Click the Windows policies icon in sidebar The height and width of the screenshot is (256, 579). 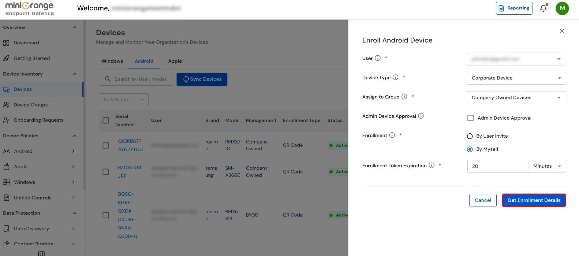[x=6, y=182]
